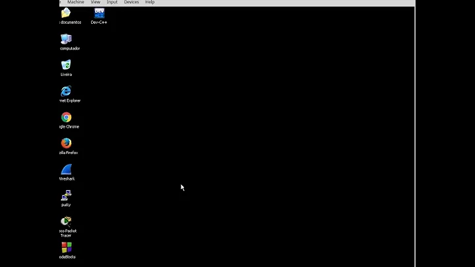Open the Wireshark desktop icon
The image size is (475, 267).
click(66, 169)
